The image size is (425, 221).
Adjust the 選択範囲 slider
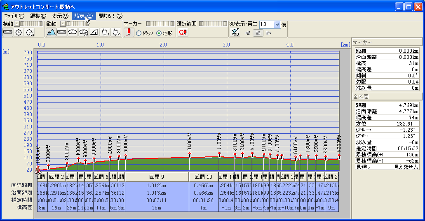pyautogui.click(x=213, y=24)
